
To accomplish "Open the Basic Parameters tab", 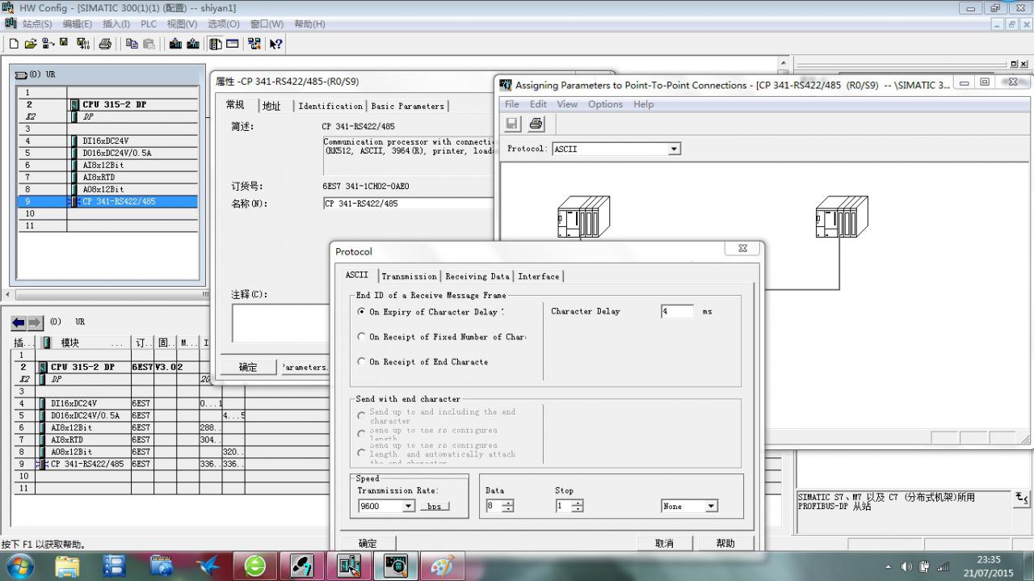I will (x=408, y=106).
